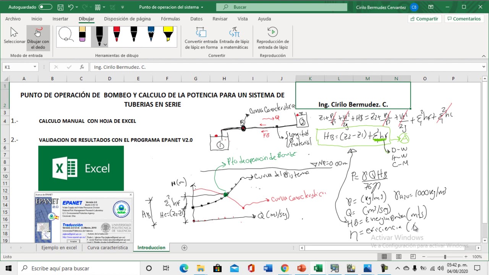Close the Acerca de EPANET image with X
Viewport: 489px width, 275px height.
click(131, 195)
